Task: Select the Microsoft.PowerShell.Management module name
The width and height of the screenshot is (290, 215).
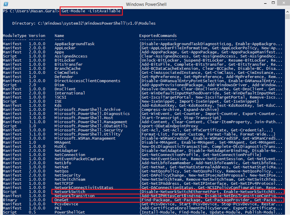Action: coord(91,122)
